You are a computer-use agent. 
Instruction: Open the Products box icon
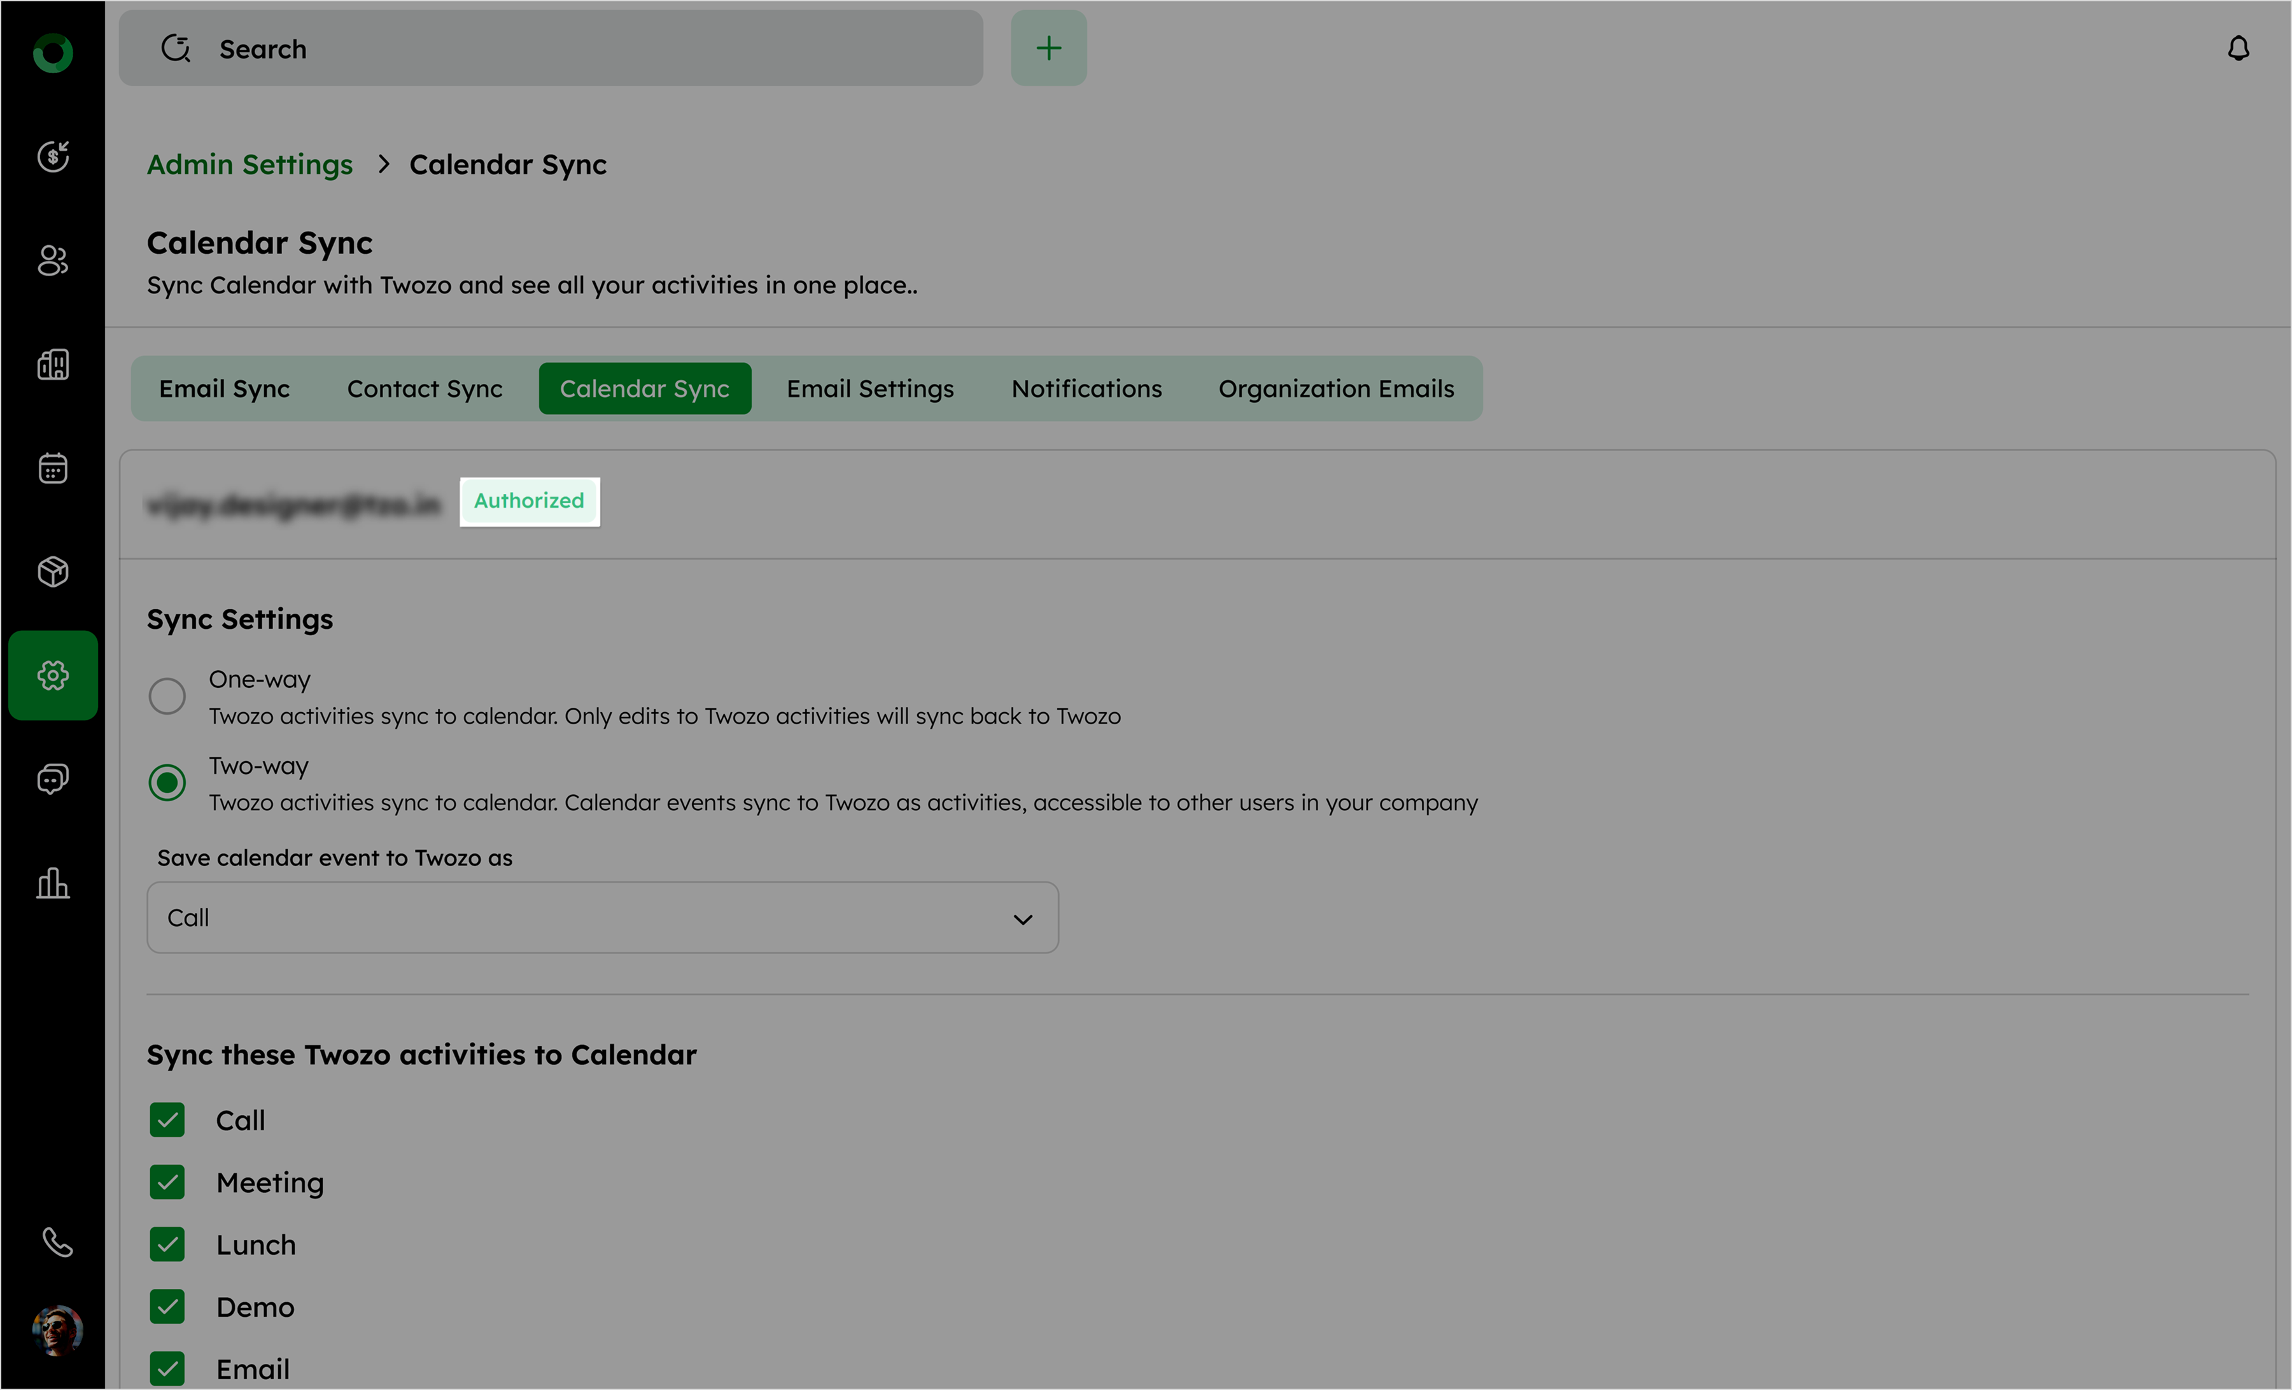point(53,572)
